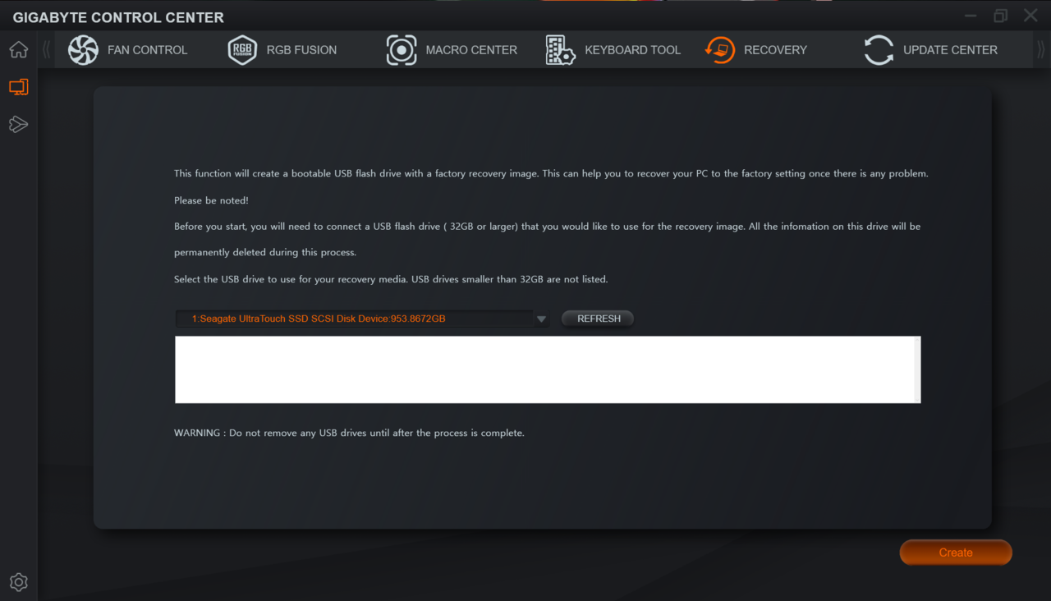Open the Seagate UltraTouch SSD drive selector
The image size is (1051, 601).
[x=355, y=319]
